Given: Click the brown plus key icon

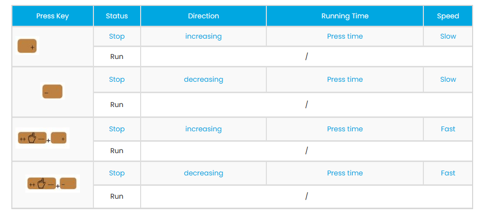Looking at the screenshot, I should click(x=27, y=46).
